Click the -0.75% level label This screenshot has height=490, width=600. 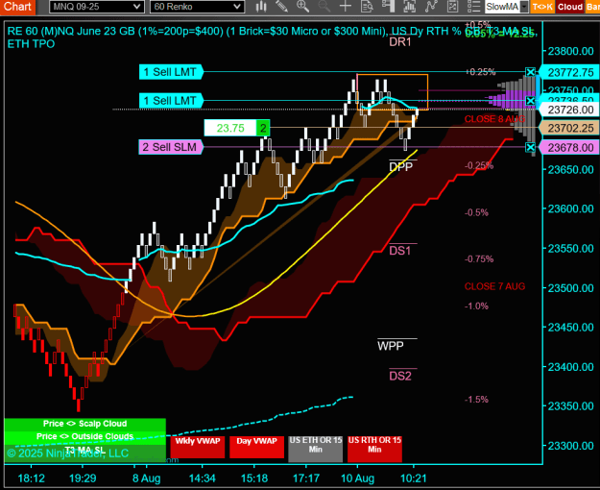[x=479, y=259]
